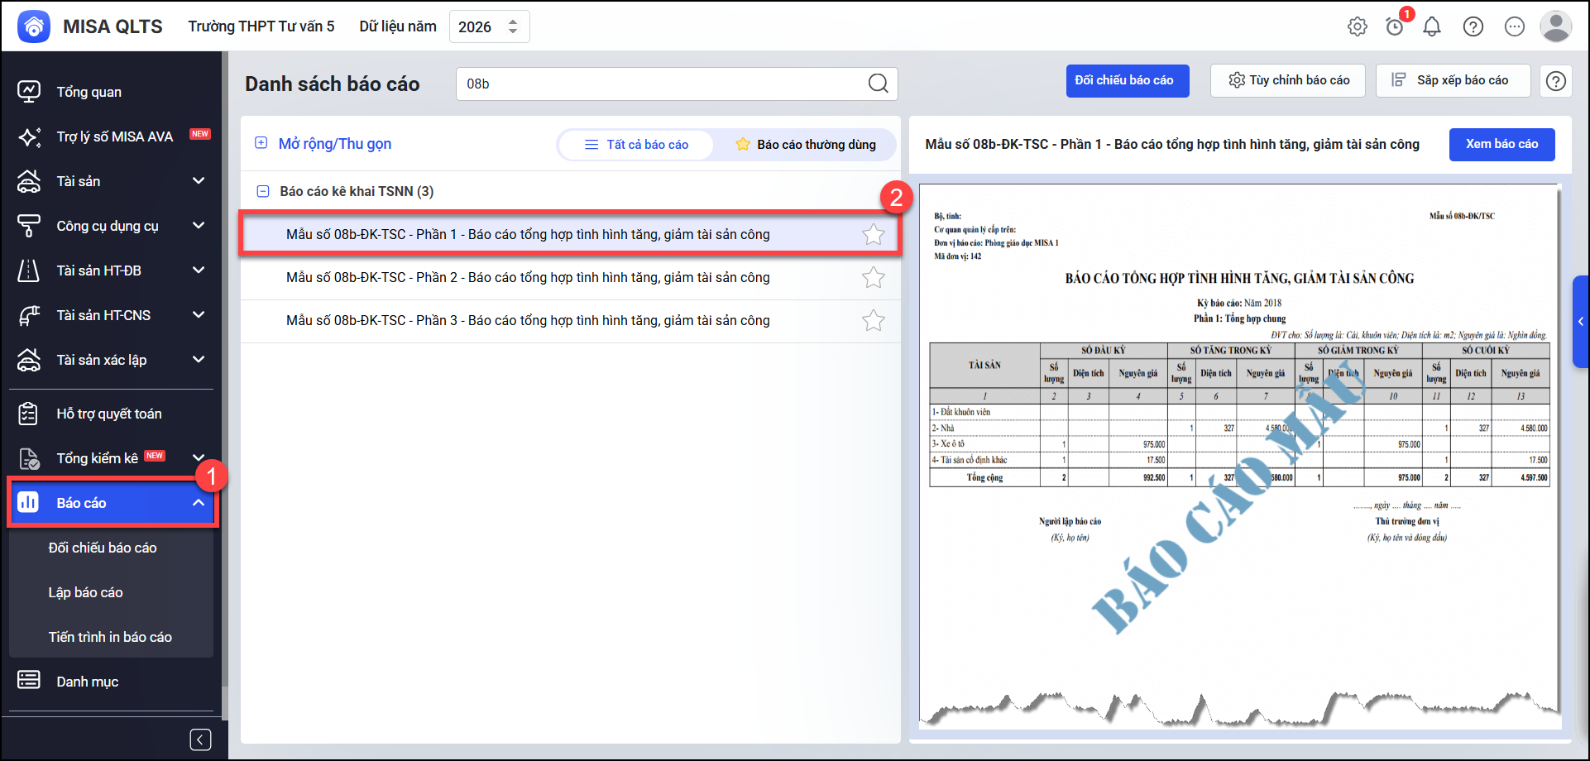Open the user avatar profile
Screen dimensions: 1590x761
click(x=1555, y=26)
